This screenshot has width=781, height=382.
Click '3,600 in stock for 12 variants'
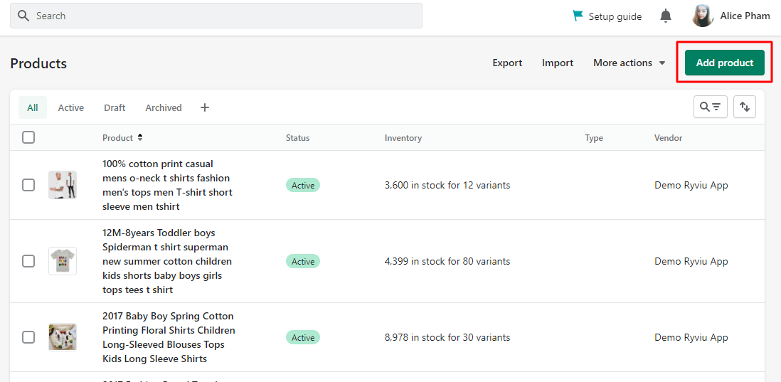(447, 185)
